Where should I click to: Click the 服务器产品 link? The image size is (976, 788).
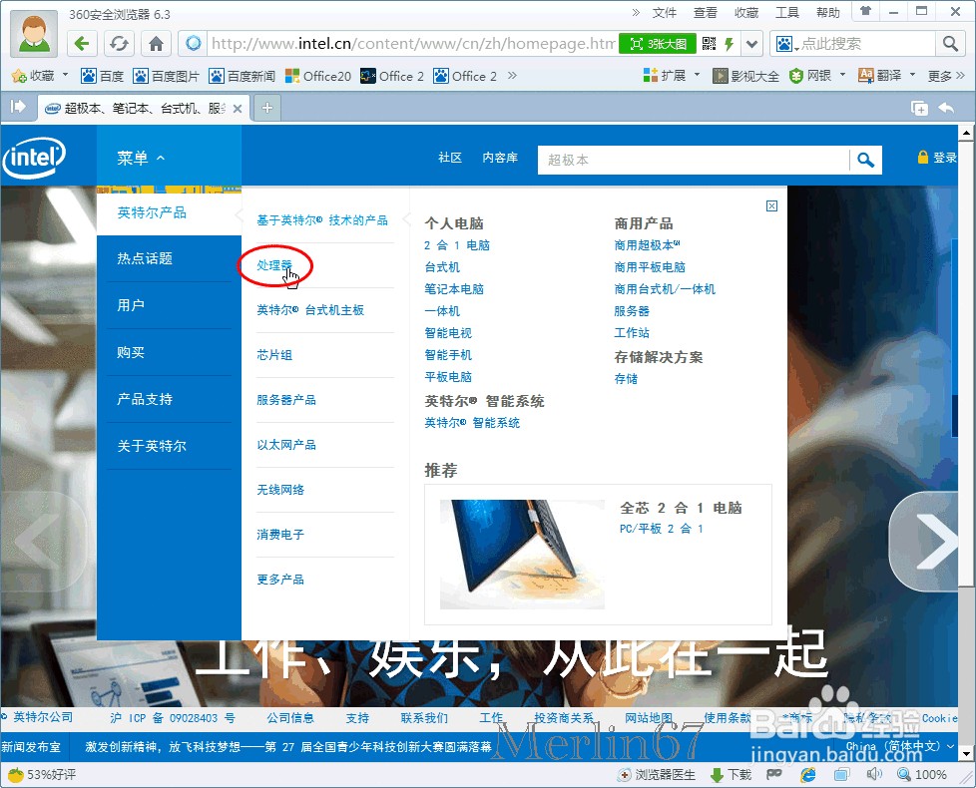point(286,400)
